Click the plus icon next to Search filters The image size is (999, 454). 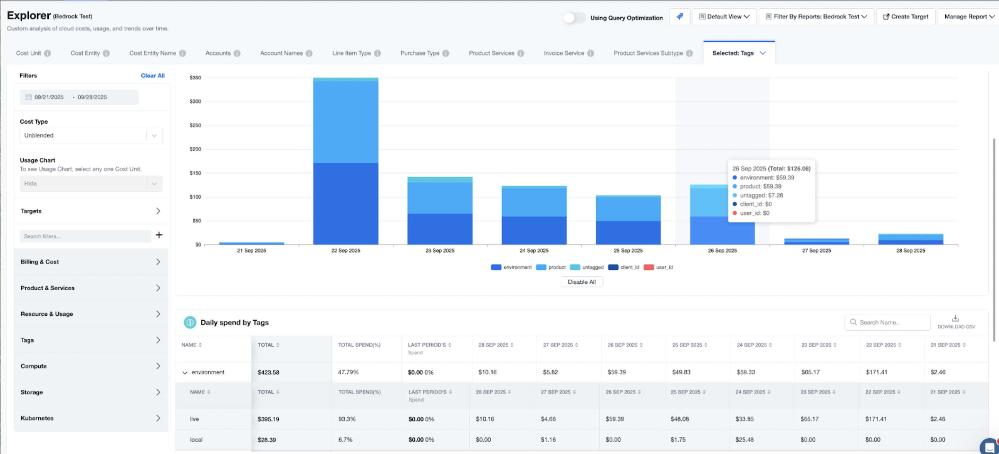(159, 235)
